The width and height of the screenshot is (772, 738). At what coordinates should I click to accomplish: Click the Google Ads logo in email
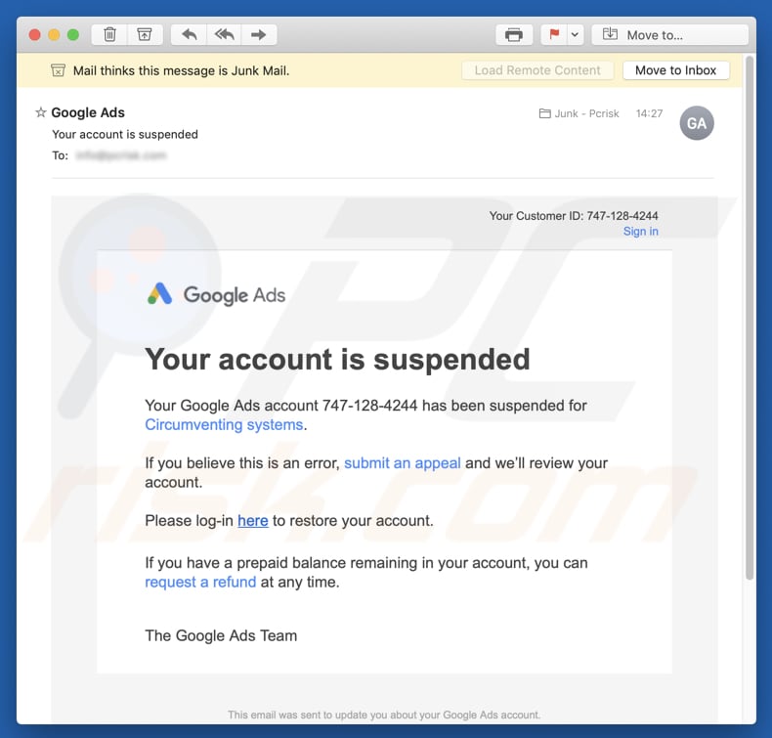coord(217,294)
